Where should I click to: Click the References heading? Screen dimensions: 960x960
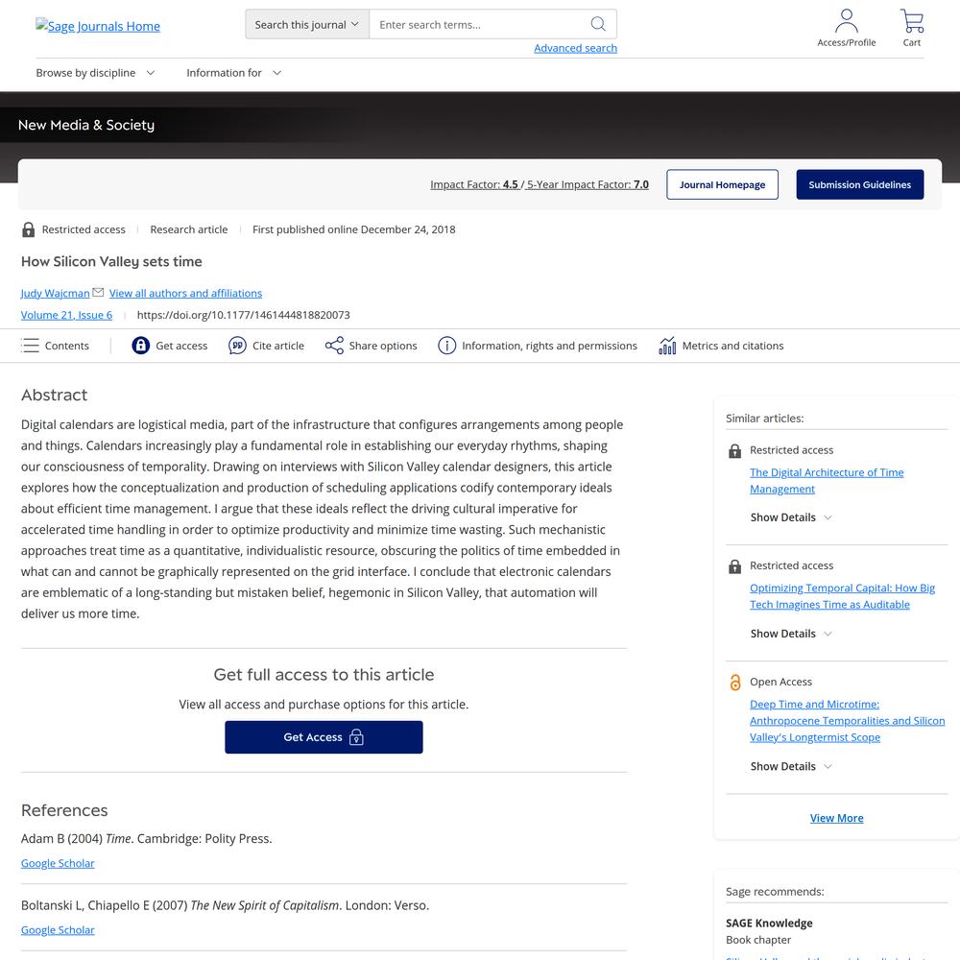click(x=64, y=810)
